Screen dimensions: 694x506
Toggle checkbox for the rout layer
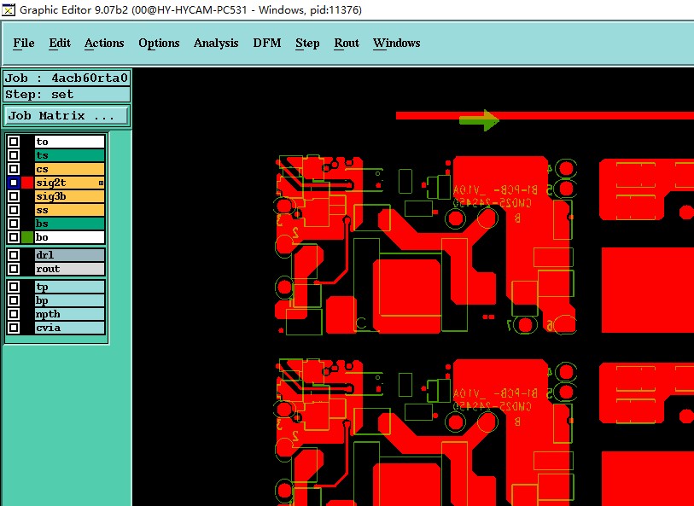[x=14, y=269]
